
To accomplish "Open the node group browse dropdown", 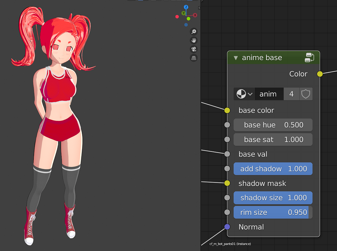I will tap(249, 94).
